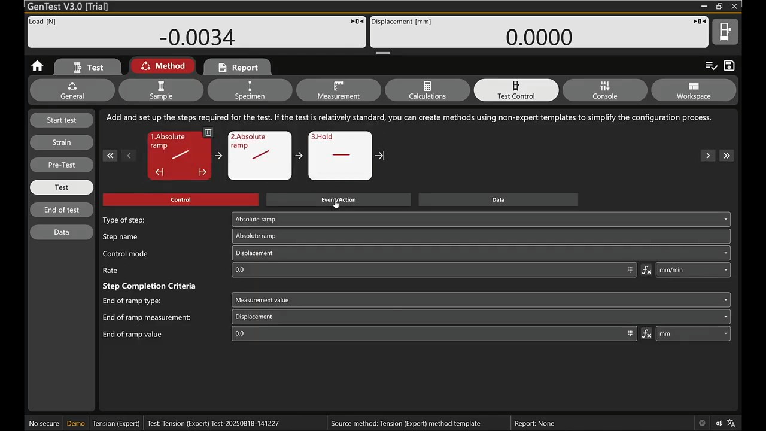Image resolution: width=766 pixels, height=431 pixels.
Task: Open the Report tab
Action: (x=238, y=68)
